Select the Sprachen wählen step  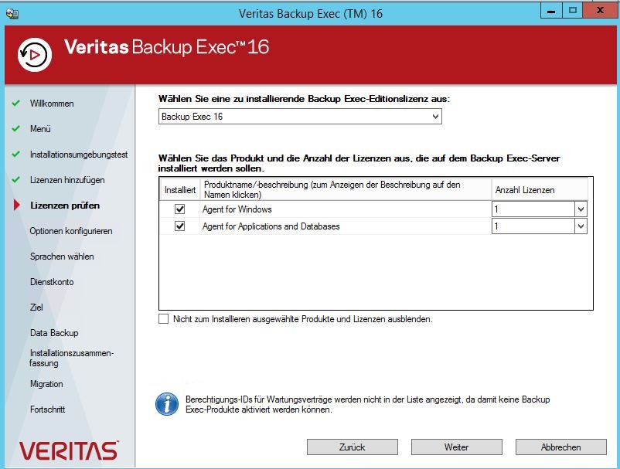(62, 257)
